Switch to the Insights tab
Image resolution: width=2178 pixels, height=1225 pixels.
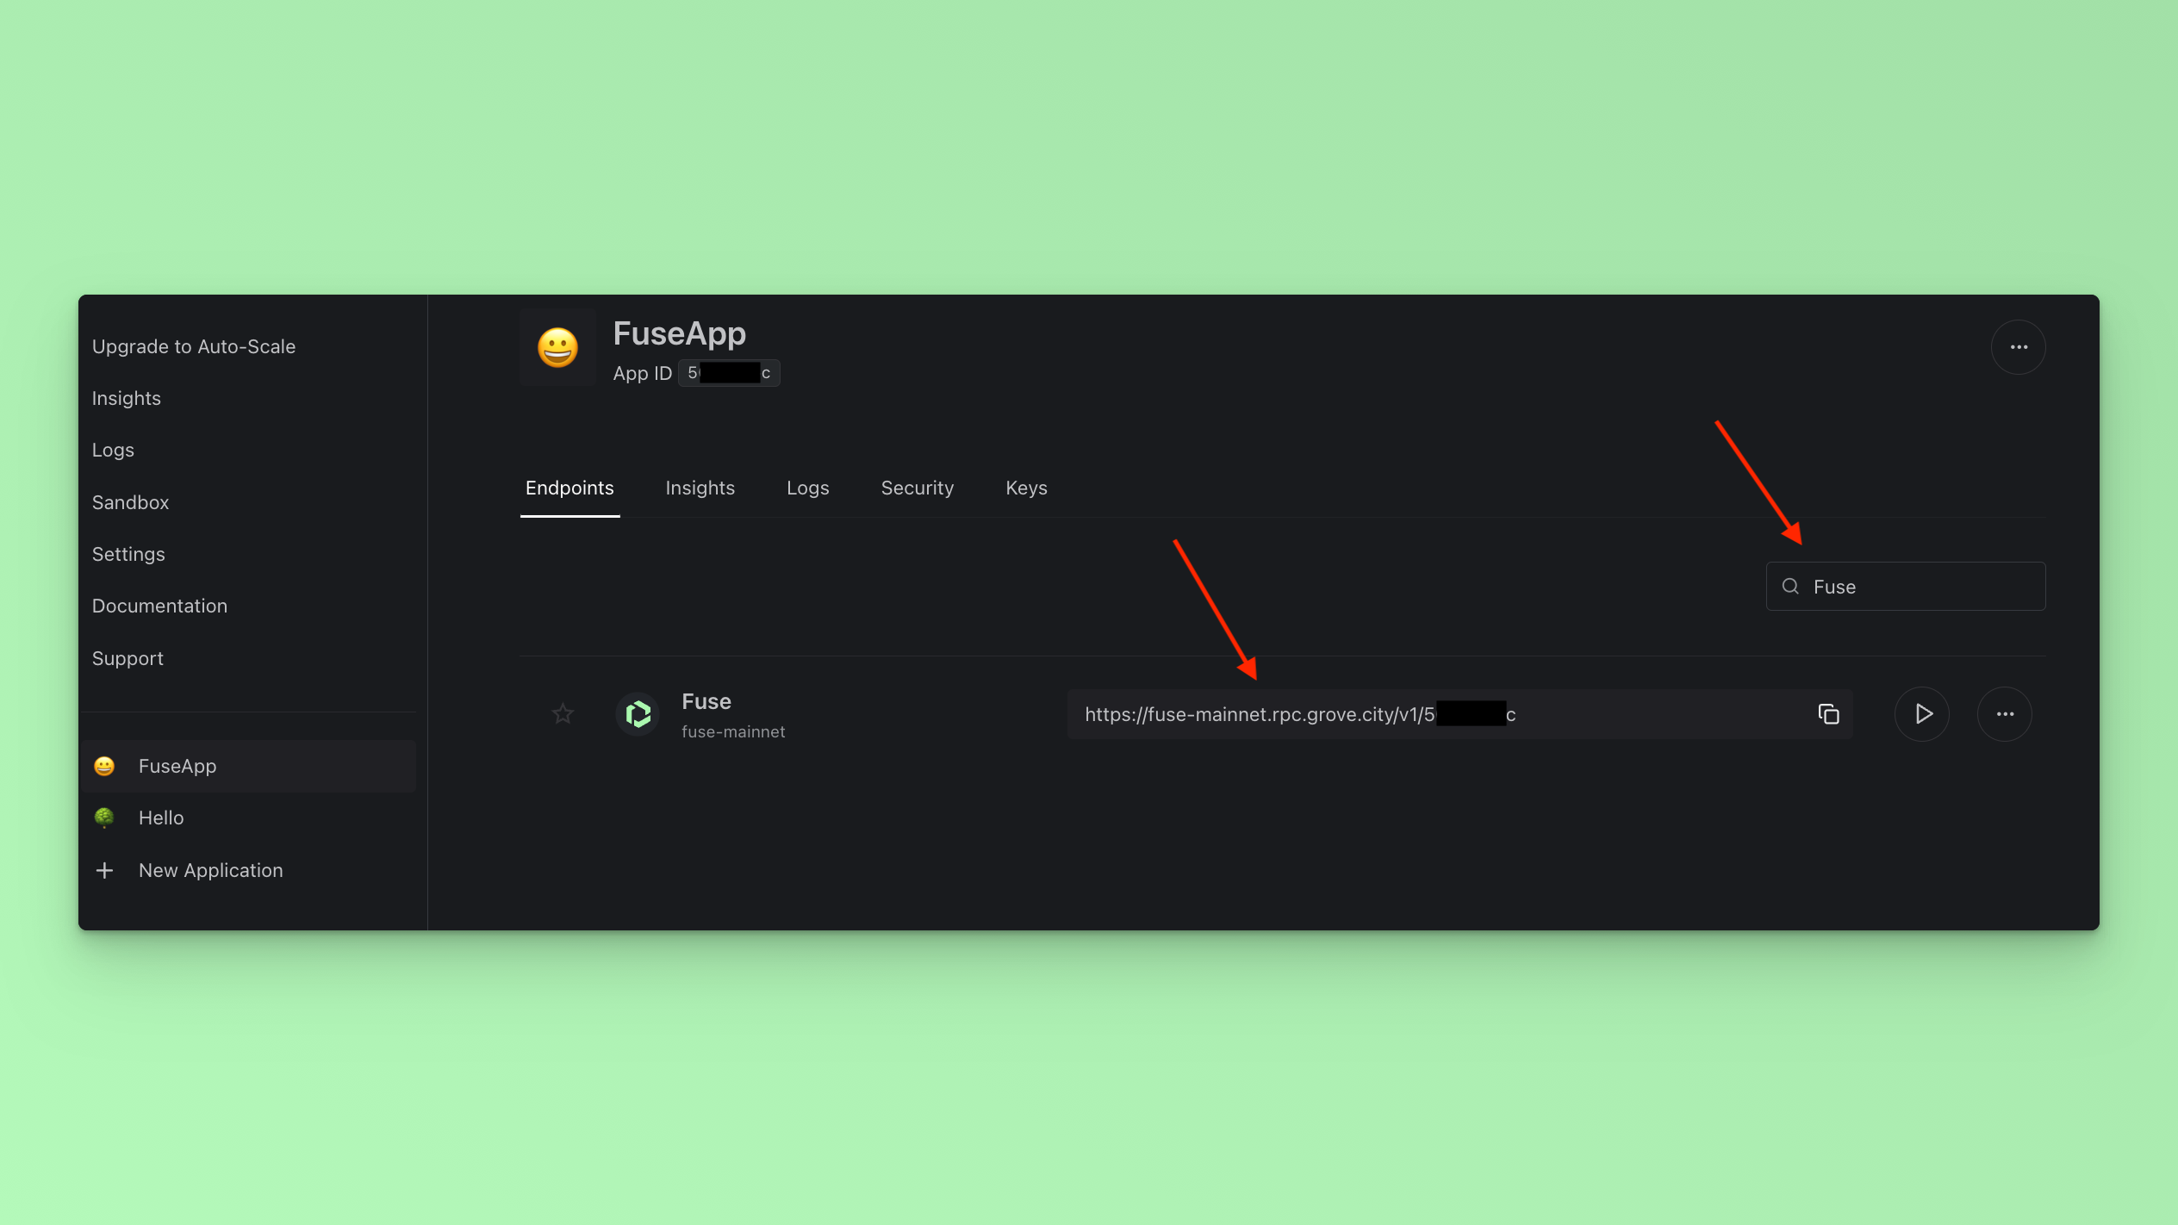[x=700, y=488]
